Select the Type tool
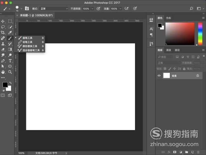The height and width of the screenshot is (155, 206). (10, 61)
